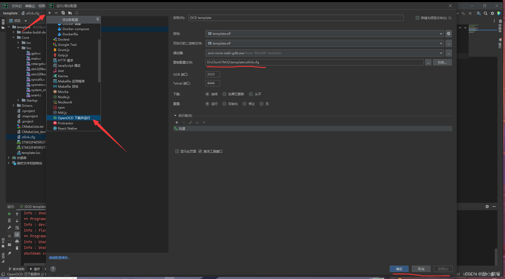
Task: Collapse the Core folder in project tree
Action: coord(14,37)
